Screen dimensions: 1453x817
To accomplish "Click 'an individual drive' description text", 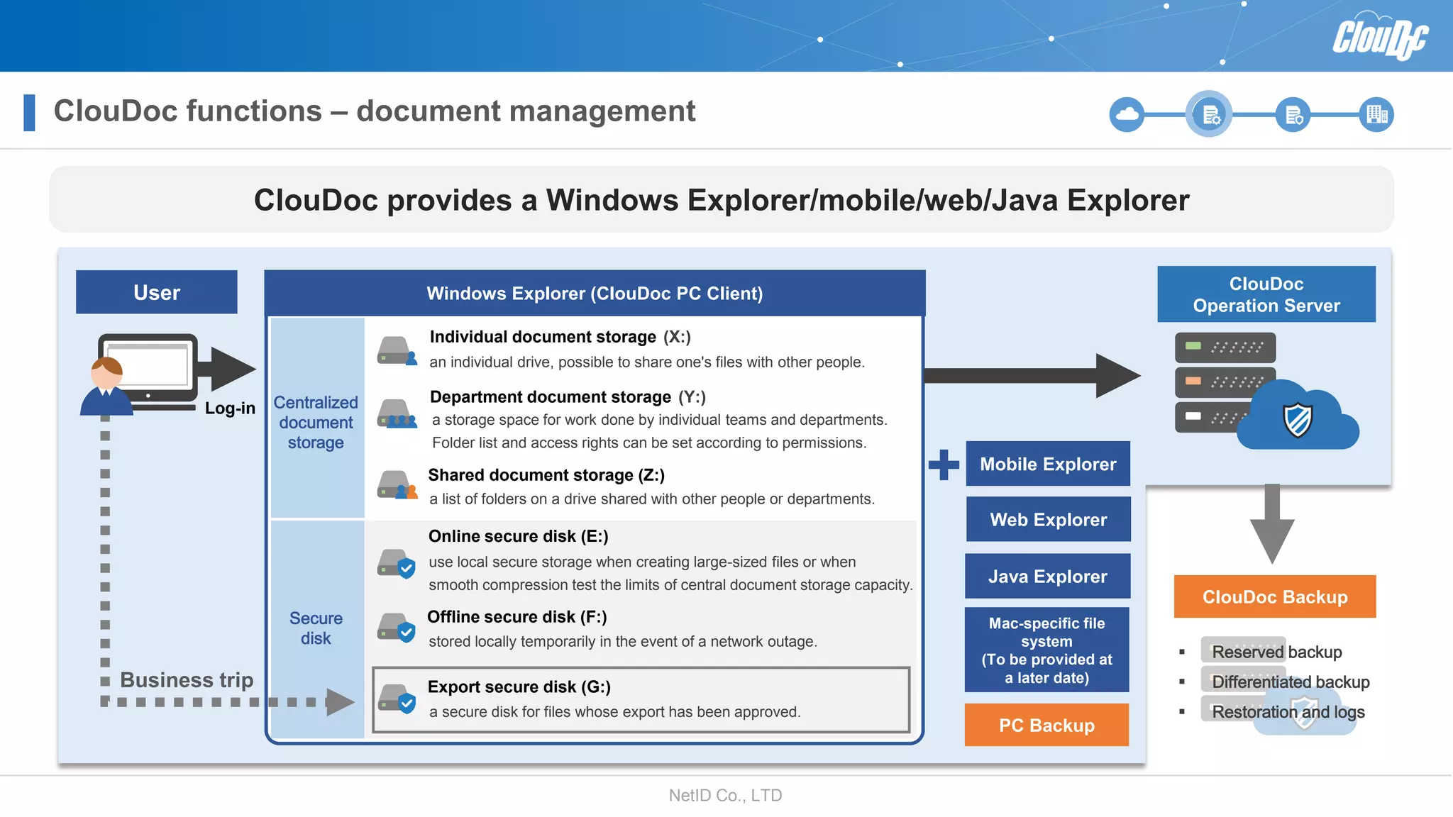I will [x=647, y=362].
